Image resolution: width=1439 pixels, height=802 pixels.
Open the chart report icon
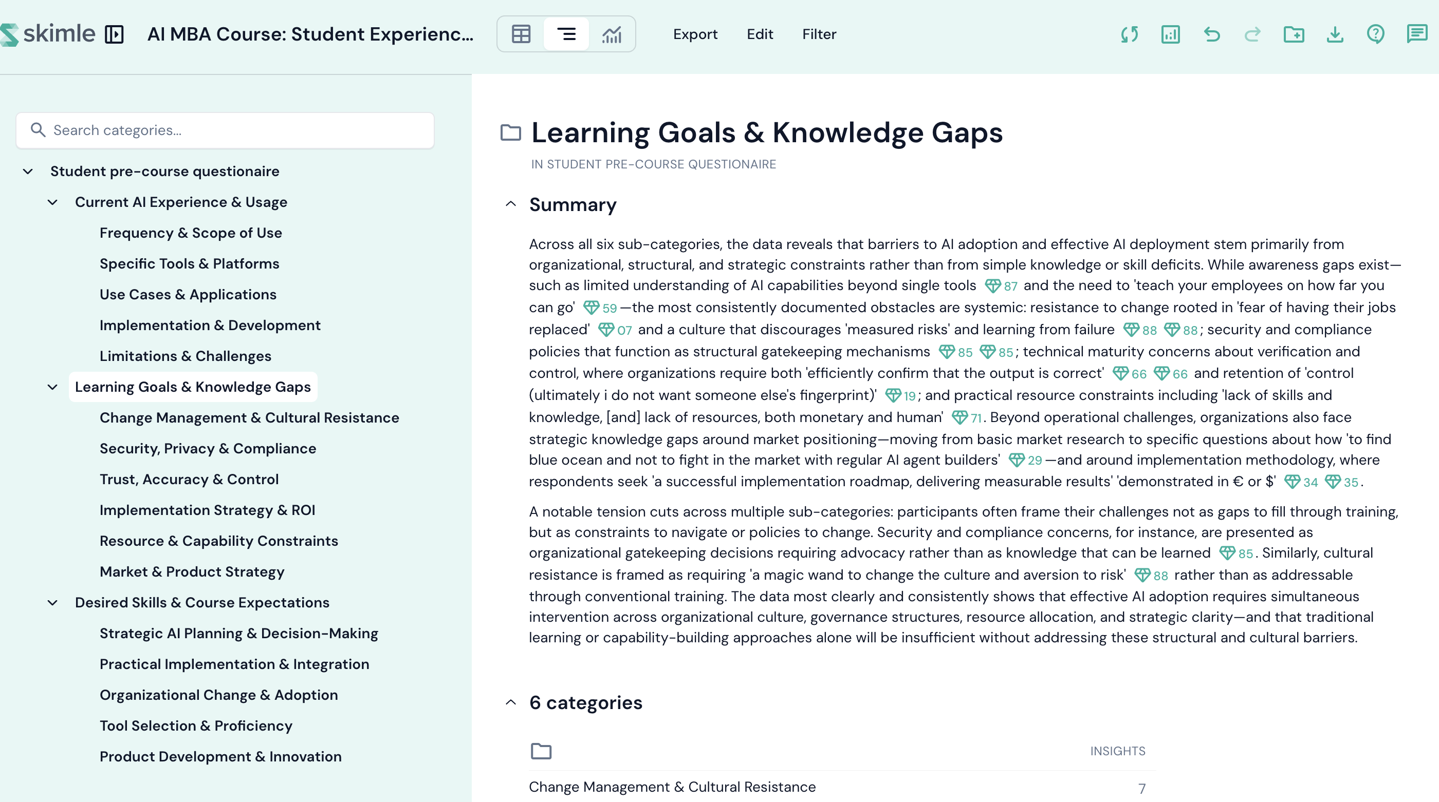[x=1170, y=34]
